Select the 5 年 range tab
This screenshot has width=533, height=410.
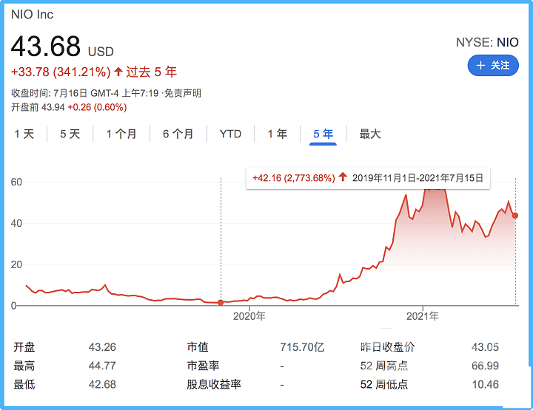(x=323, y=134)
